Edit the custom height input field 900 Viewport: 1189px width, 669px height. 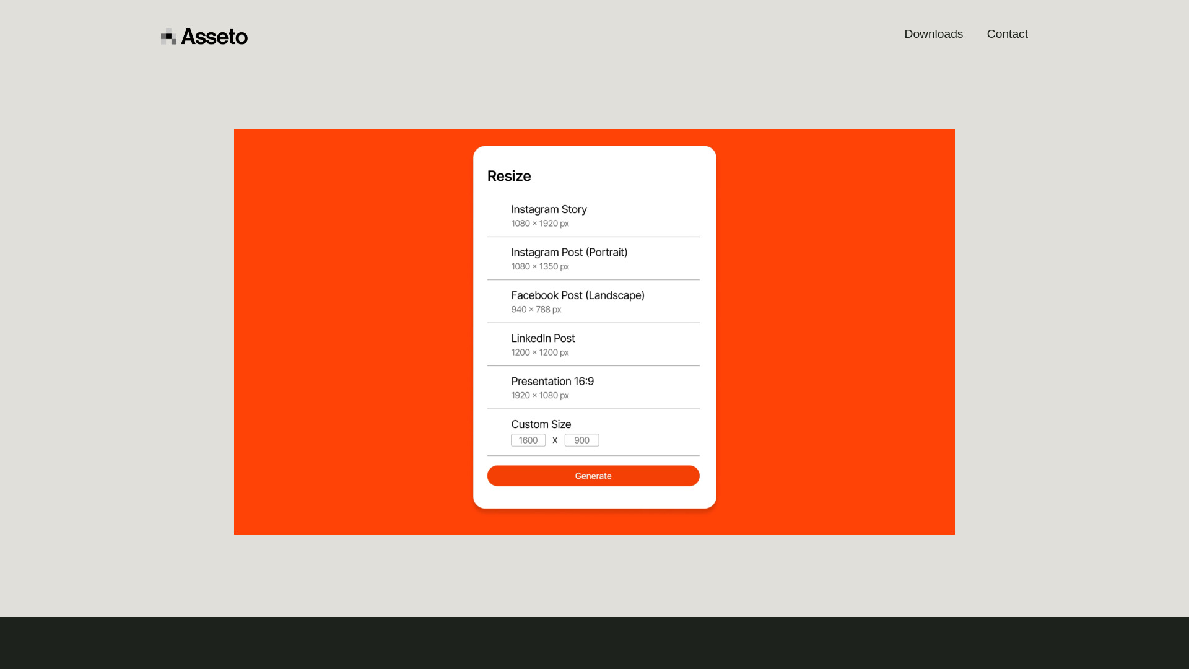[581, 440]
